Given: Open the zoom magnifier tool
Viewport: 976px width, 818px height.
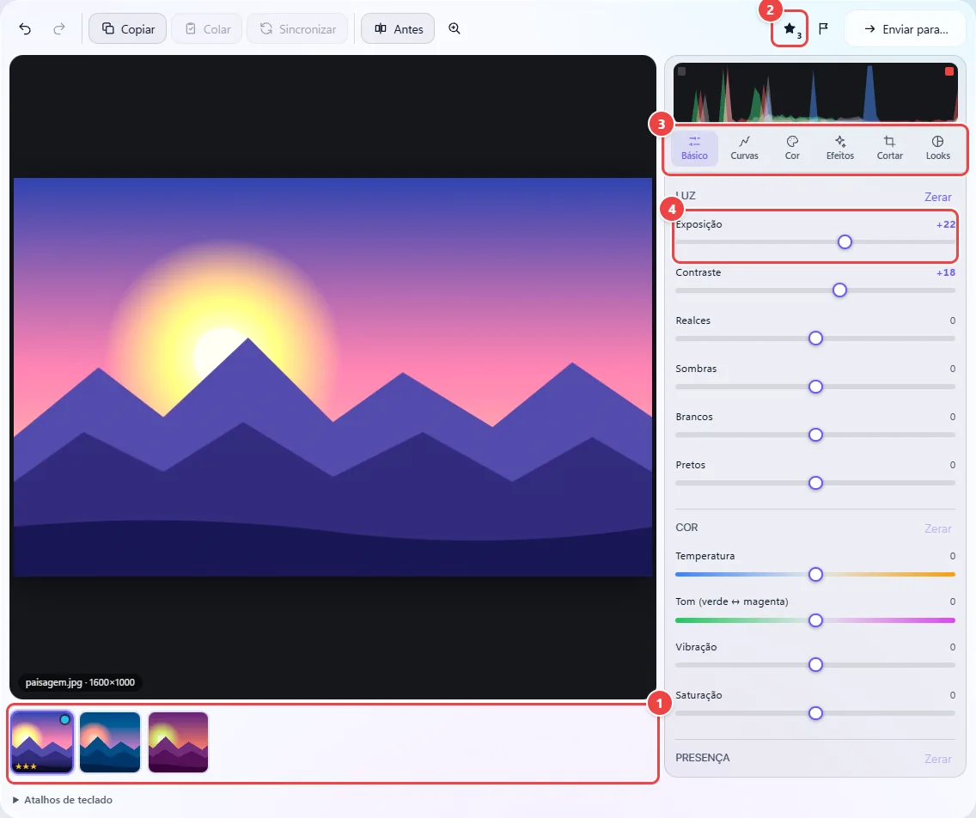Looking at the screenshot, I should click(x=454, y=28).
